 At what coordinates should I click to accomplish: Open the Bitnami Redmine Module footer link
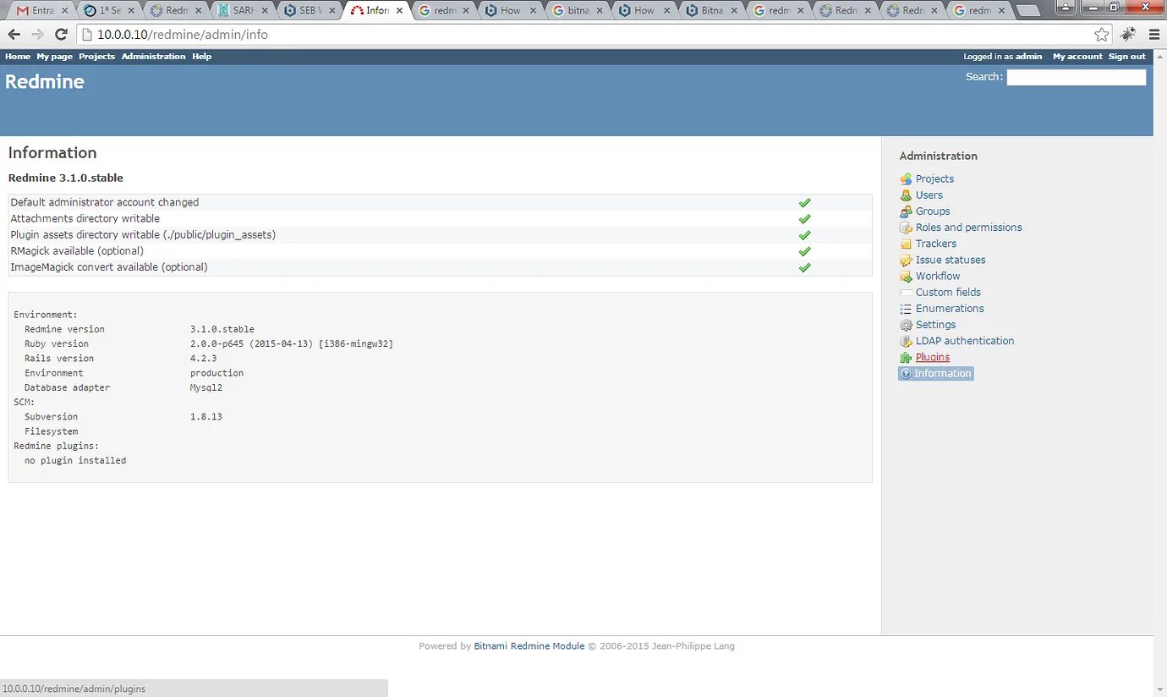coord(529,646)
